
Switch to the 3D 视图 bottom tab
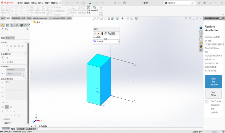21,129
